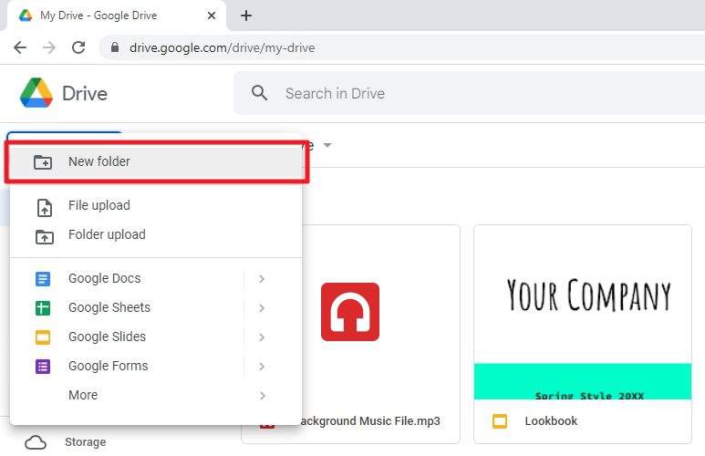Screen dimensions: 705x456
Task: Select Folder upload menu entry
Action: pyautogui.click(x=156, y=234)
